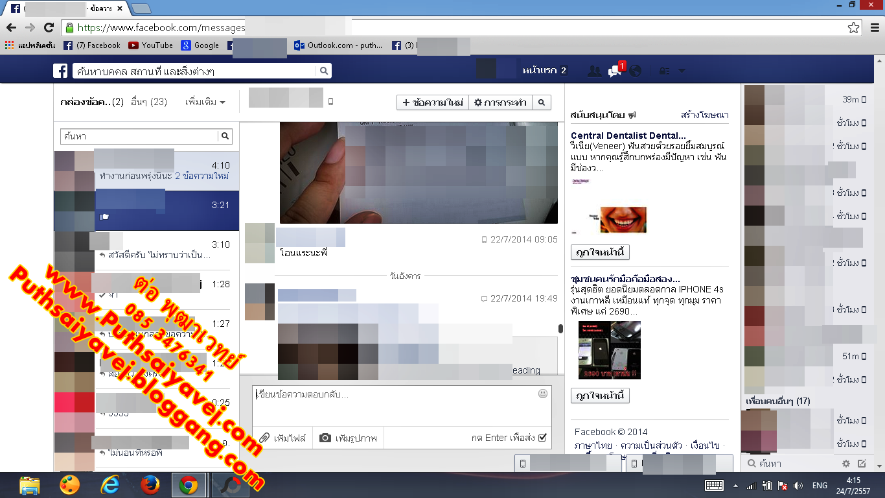Switch to อื่นๆ (23) tab
Image resolution: width=885 pixels, height=498 pixels.
point(149,102)
